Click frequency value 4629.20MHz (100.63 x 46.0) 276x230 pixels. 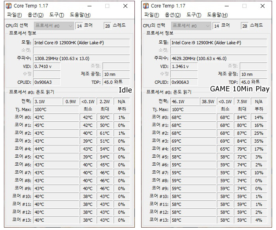218,58
